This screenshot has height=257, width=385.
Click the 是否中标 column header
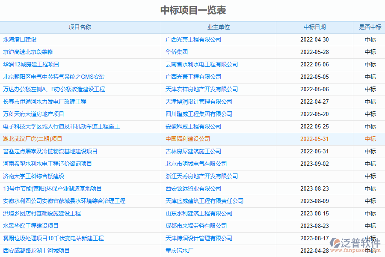370,27
